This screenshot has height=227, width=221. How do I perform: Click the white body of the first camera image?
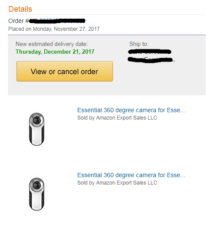point(37,135)
